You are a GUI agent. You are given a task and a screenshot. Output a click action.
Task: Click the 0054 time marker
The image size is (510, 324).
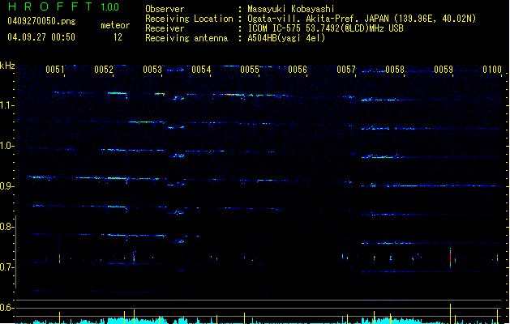coord(201,70)
